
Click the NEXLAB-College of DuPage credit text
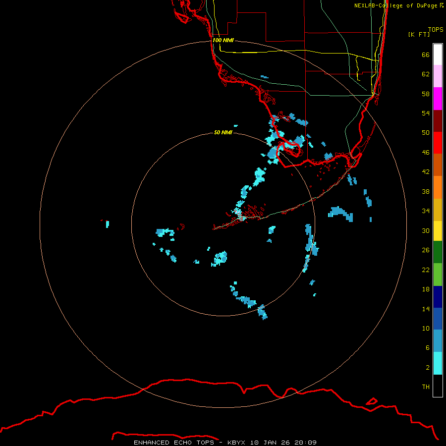(x=398, y=5)
